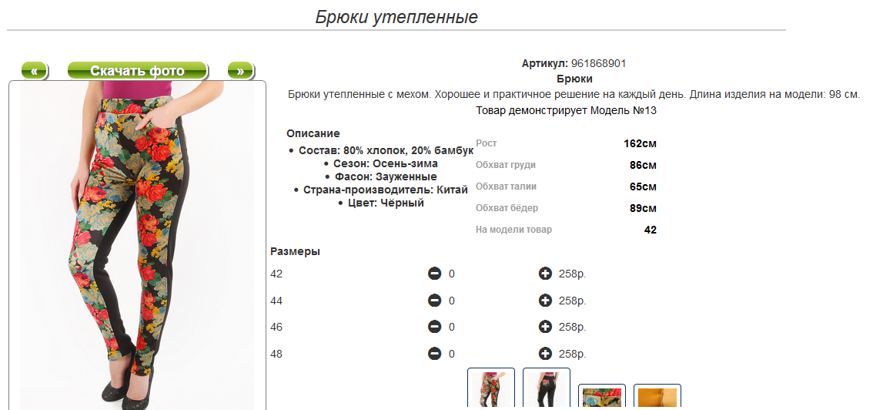The image size is (873, 410).
Task: Decrease quantity for size 46
Action: point(434,327)
